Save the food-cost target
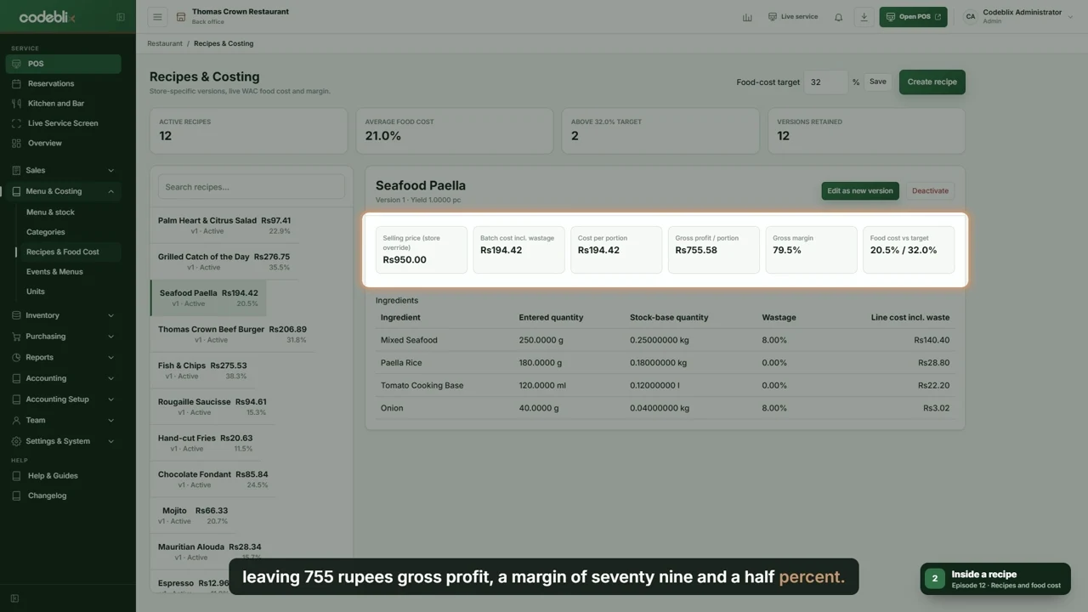 point(878,82)
